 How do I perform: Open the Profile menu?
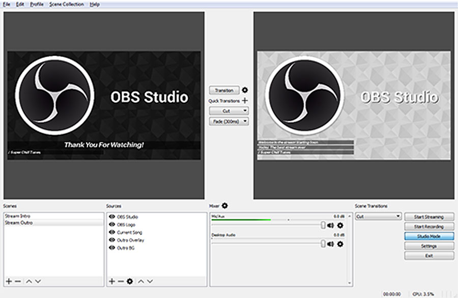point(37,5)
